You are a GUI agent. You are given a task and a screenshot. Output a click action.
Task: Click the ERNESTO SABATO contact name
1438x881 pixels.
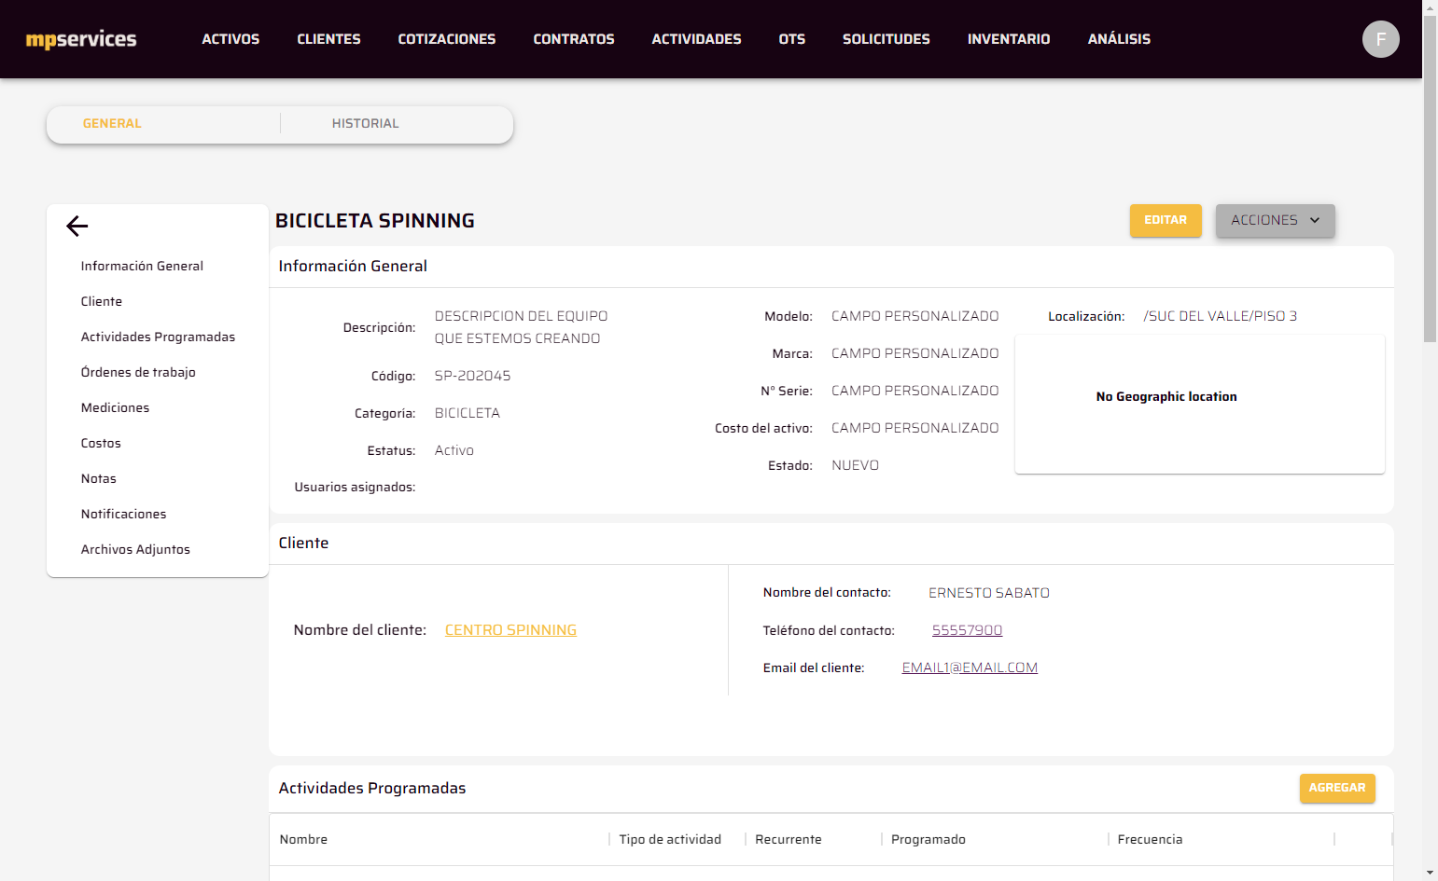pos(989,593)
